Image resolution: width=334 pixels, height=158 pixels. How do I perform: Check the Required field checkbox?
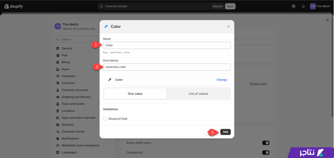(105, 119)
